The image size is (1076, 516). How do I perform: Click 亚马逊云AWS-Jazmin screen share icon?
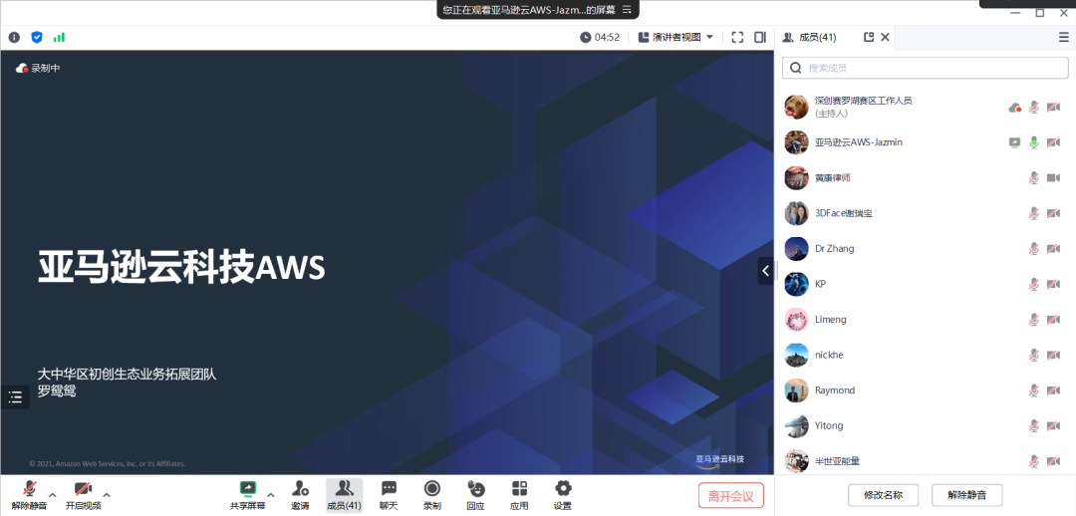click(1014, 142)
